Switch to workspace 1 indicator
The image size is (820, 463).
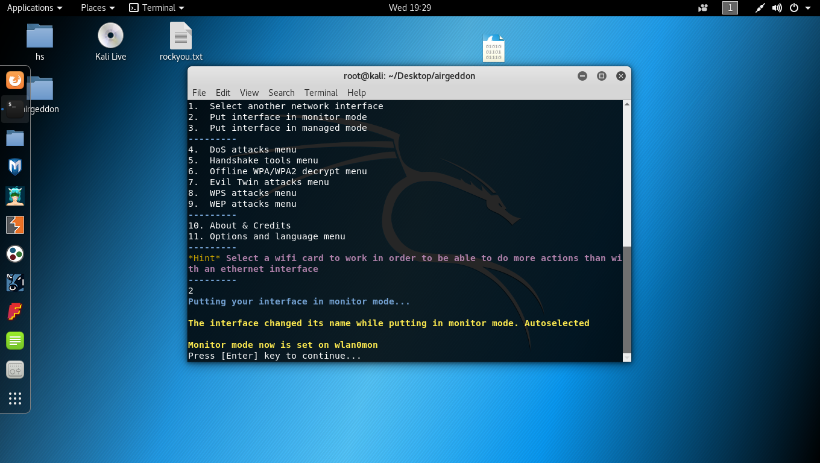730,8
